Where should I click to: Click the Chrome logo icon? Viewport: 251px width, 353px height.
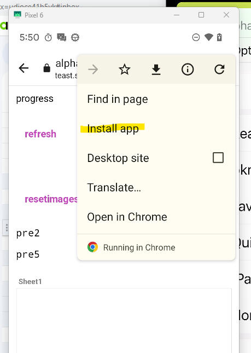click(x=92, y=247)
